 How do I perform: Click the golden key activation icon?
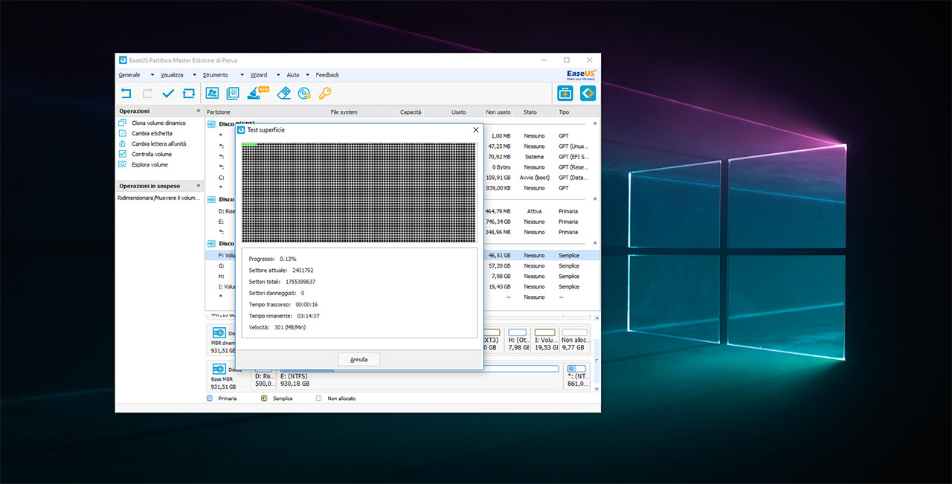point(325,93)
